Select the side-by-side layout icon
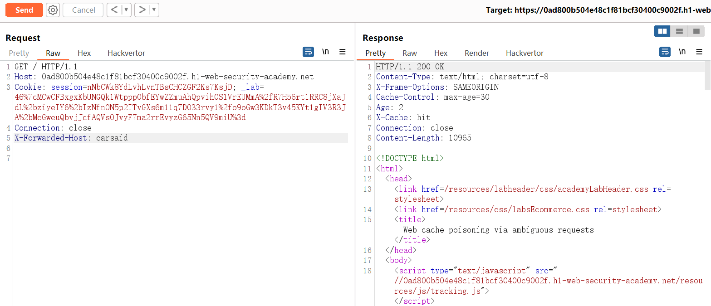This screenshot has width=711, height=306. (x=662, y=31)
